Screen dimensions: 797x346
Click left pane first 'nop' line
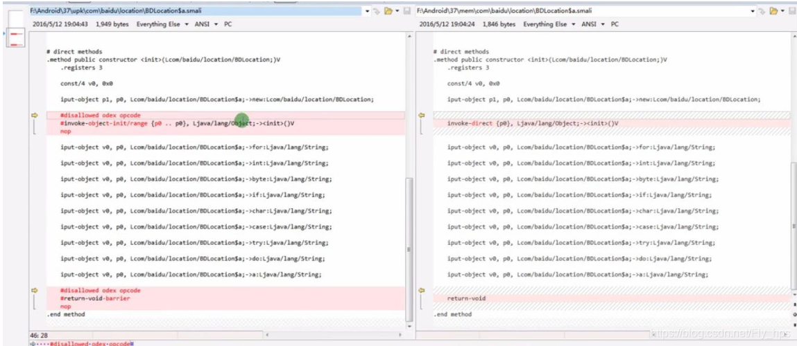66,131
